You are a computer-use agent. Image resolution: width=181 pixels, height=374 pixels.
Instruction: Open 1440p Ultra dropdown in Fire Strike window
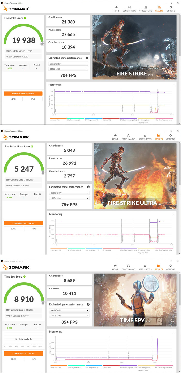click(x=68, y=69)
